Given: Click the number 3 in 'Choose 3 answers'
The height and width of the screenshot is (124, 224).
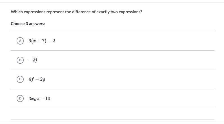Looking at the screenshot, I should click(x=27, y=24).
